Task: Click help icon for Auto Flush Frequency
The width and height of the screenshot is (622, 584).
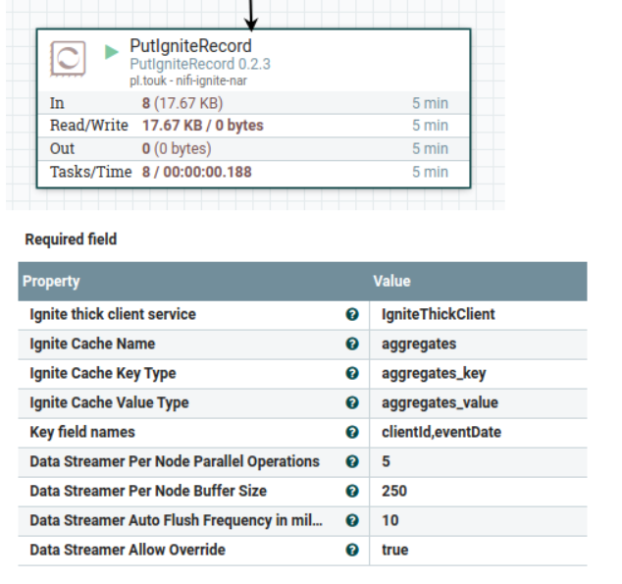Action: click(352, 520)
